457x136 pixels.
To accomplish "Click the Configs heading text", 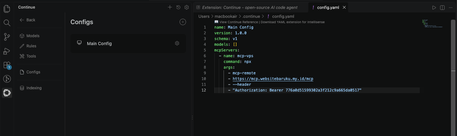I will click(x=82, y=22).
